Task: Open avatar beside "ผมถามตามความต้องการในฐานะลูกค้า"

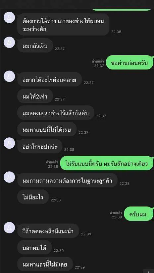Action: click(x=9, y=177)
